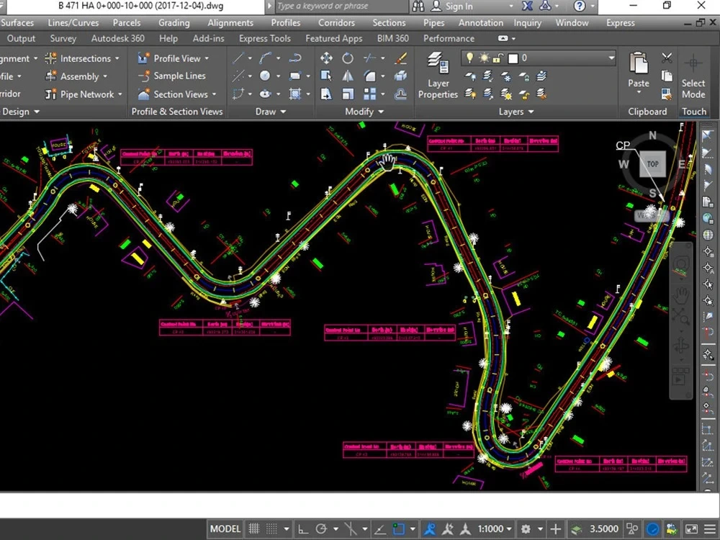This screenshot has width=720, height=540.
Task: Open the Corridors menu
Action: coord(336,22)
